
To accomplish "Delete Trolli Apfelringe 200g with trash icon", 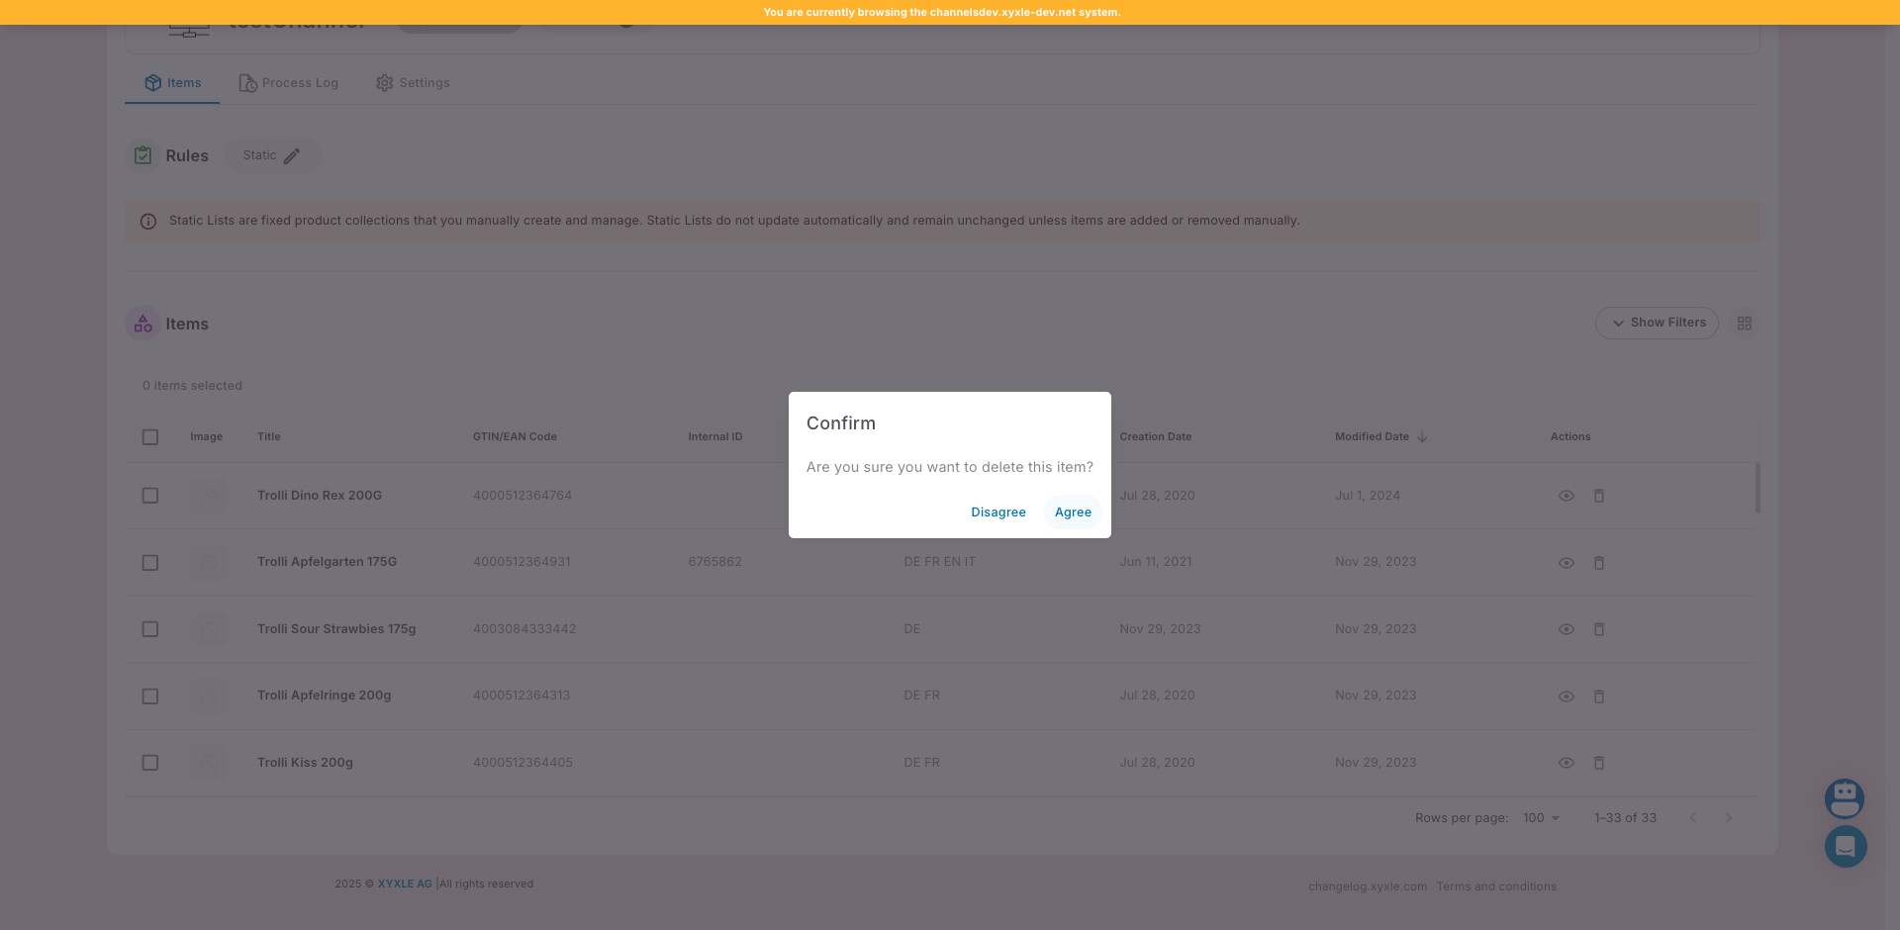I will coord(1599,697).
